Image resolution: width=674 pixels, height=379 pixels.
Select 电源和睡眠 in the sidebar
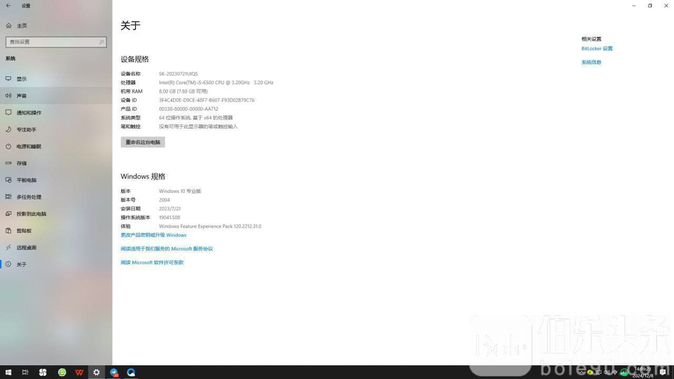[28, 147]
